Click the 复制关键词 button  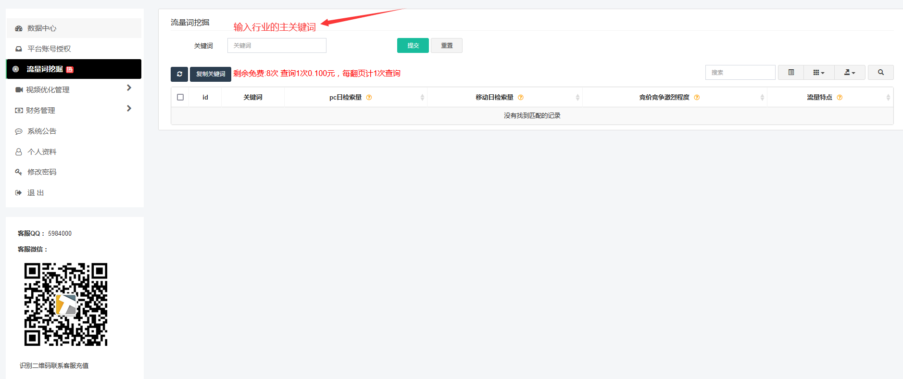[211, 74]
